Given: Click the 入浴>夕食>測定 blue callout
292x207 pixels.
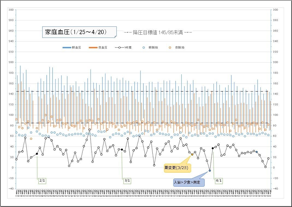Looking at the screenshot, I should (x=189, y=182).
